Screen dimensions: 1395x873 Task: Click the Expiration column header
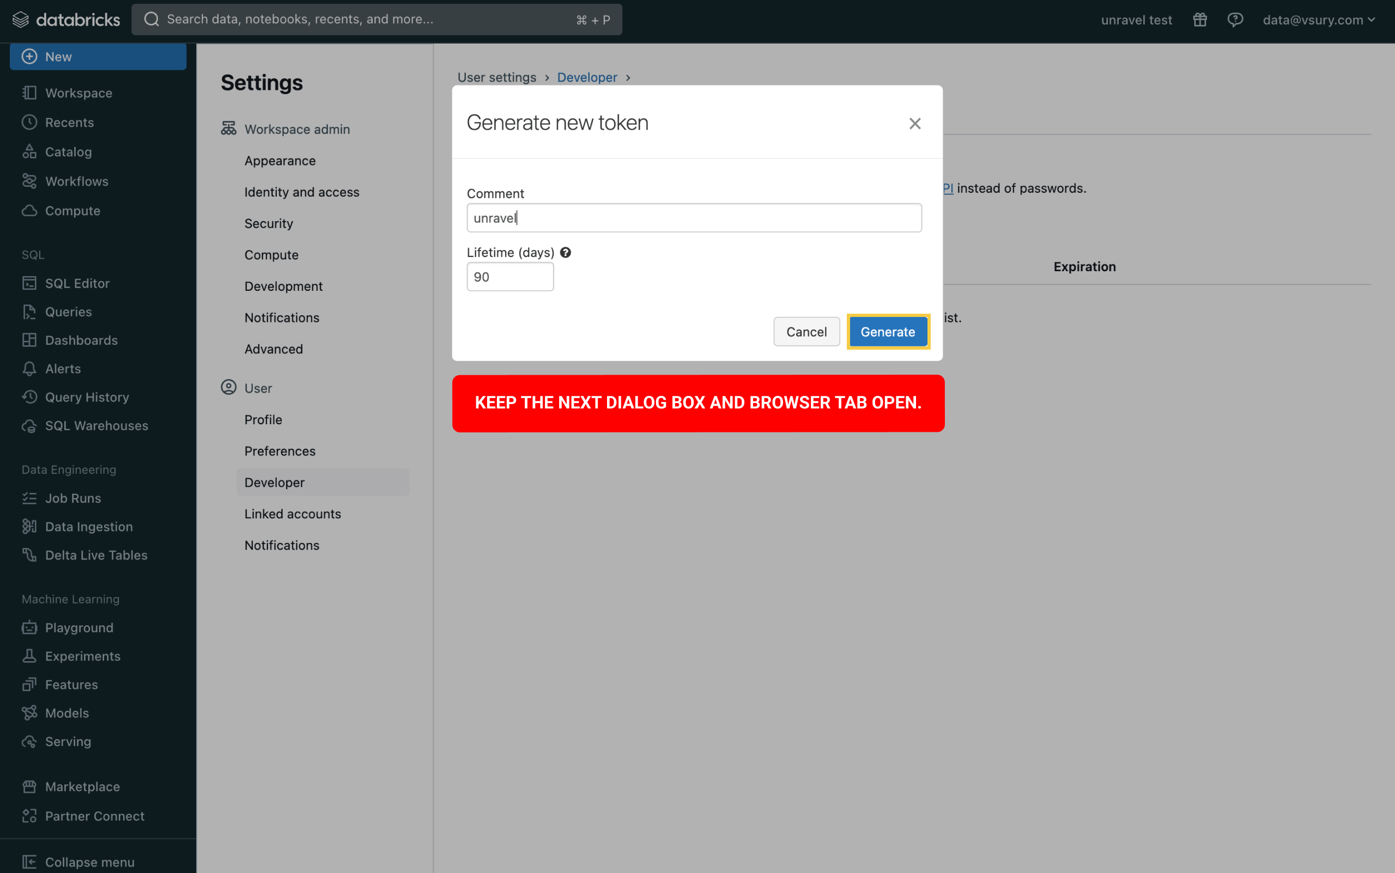[x=1084, y=266]
